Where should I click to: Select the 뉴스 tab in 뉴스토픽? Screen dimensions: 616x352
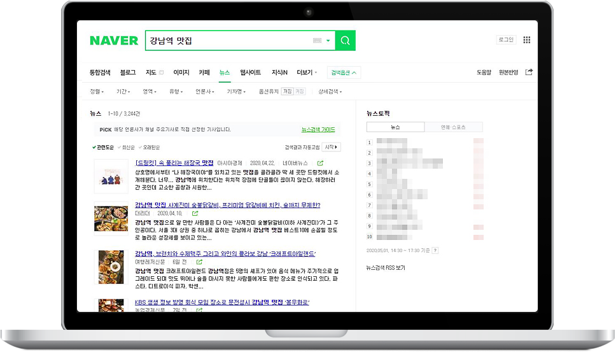tap(396, 127)
